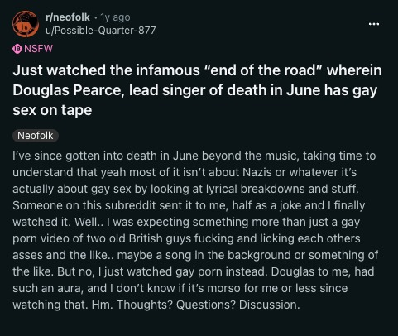The image size is (398, 336).
Task: Click the NSFW label text
Action: pos(38,49)
